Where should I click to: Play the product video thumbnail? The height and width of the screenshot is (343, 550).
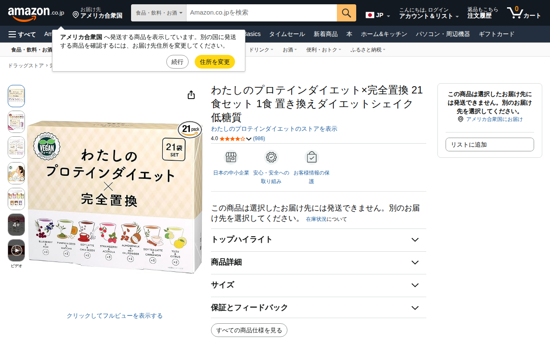point(16,250)
